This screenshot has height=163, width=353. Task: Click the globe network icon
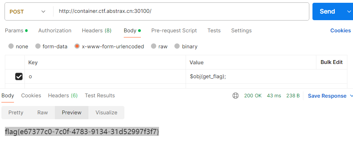[x=236, y=96]
